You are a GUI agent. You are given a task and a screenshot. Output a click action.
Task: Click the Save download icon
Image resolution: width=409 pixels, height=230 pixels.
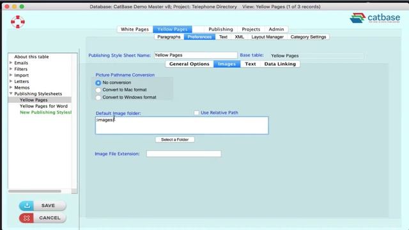point(26,206)
